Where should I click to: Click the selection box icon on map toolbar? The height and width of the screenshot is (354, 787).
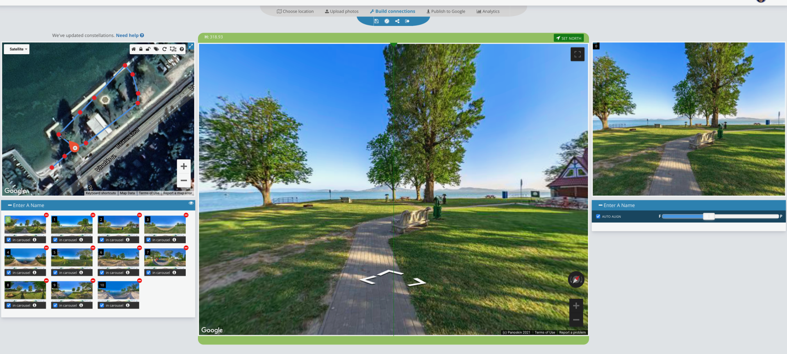tap(173, 49)
